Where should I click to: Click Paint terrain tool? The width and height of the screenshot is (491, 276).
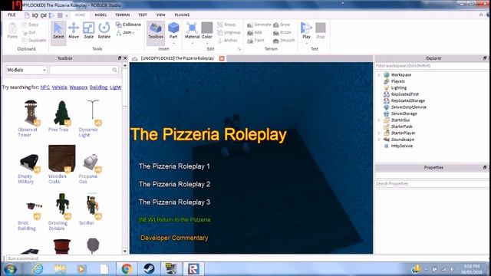coord(255,41)
